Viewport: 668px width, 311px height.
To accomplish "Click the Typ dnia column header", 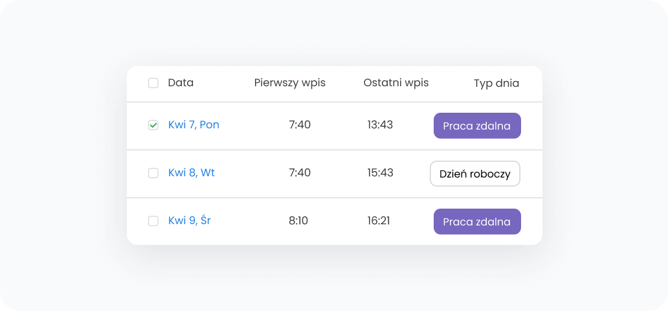I will (x=496, y=83).
